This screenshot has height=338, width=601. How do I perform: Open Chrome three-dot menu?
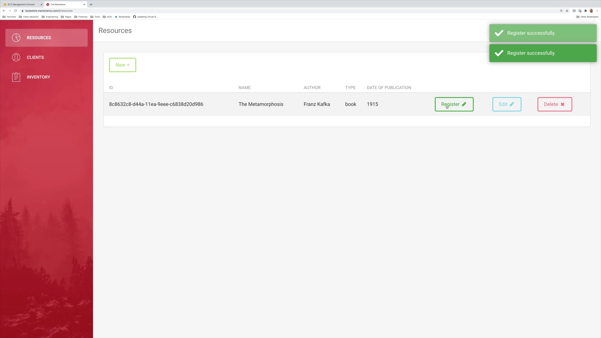tap(597, 11)
